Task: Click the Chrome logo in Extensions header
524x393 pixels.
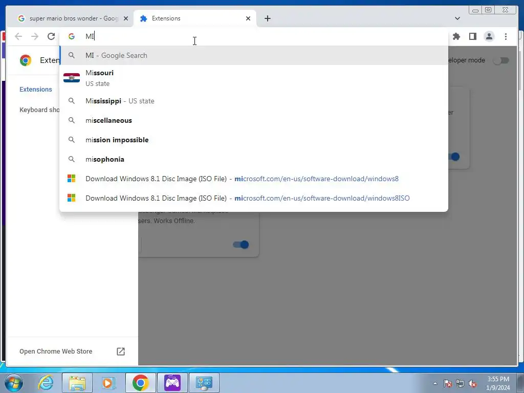Action: tap(26, 60)
